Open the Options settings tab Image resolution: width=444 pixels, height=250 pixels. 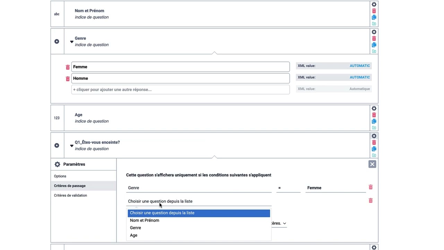pyautogui.click(x=84, y=176)
